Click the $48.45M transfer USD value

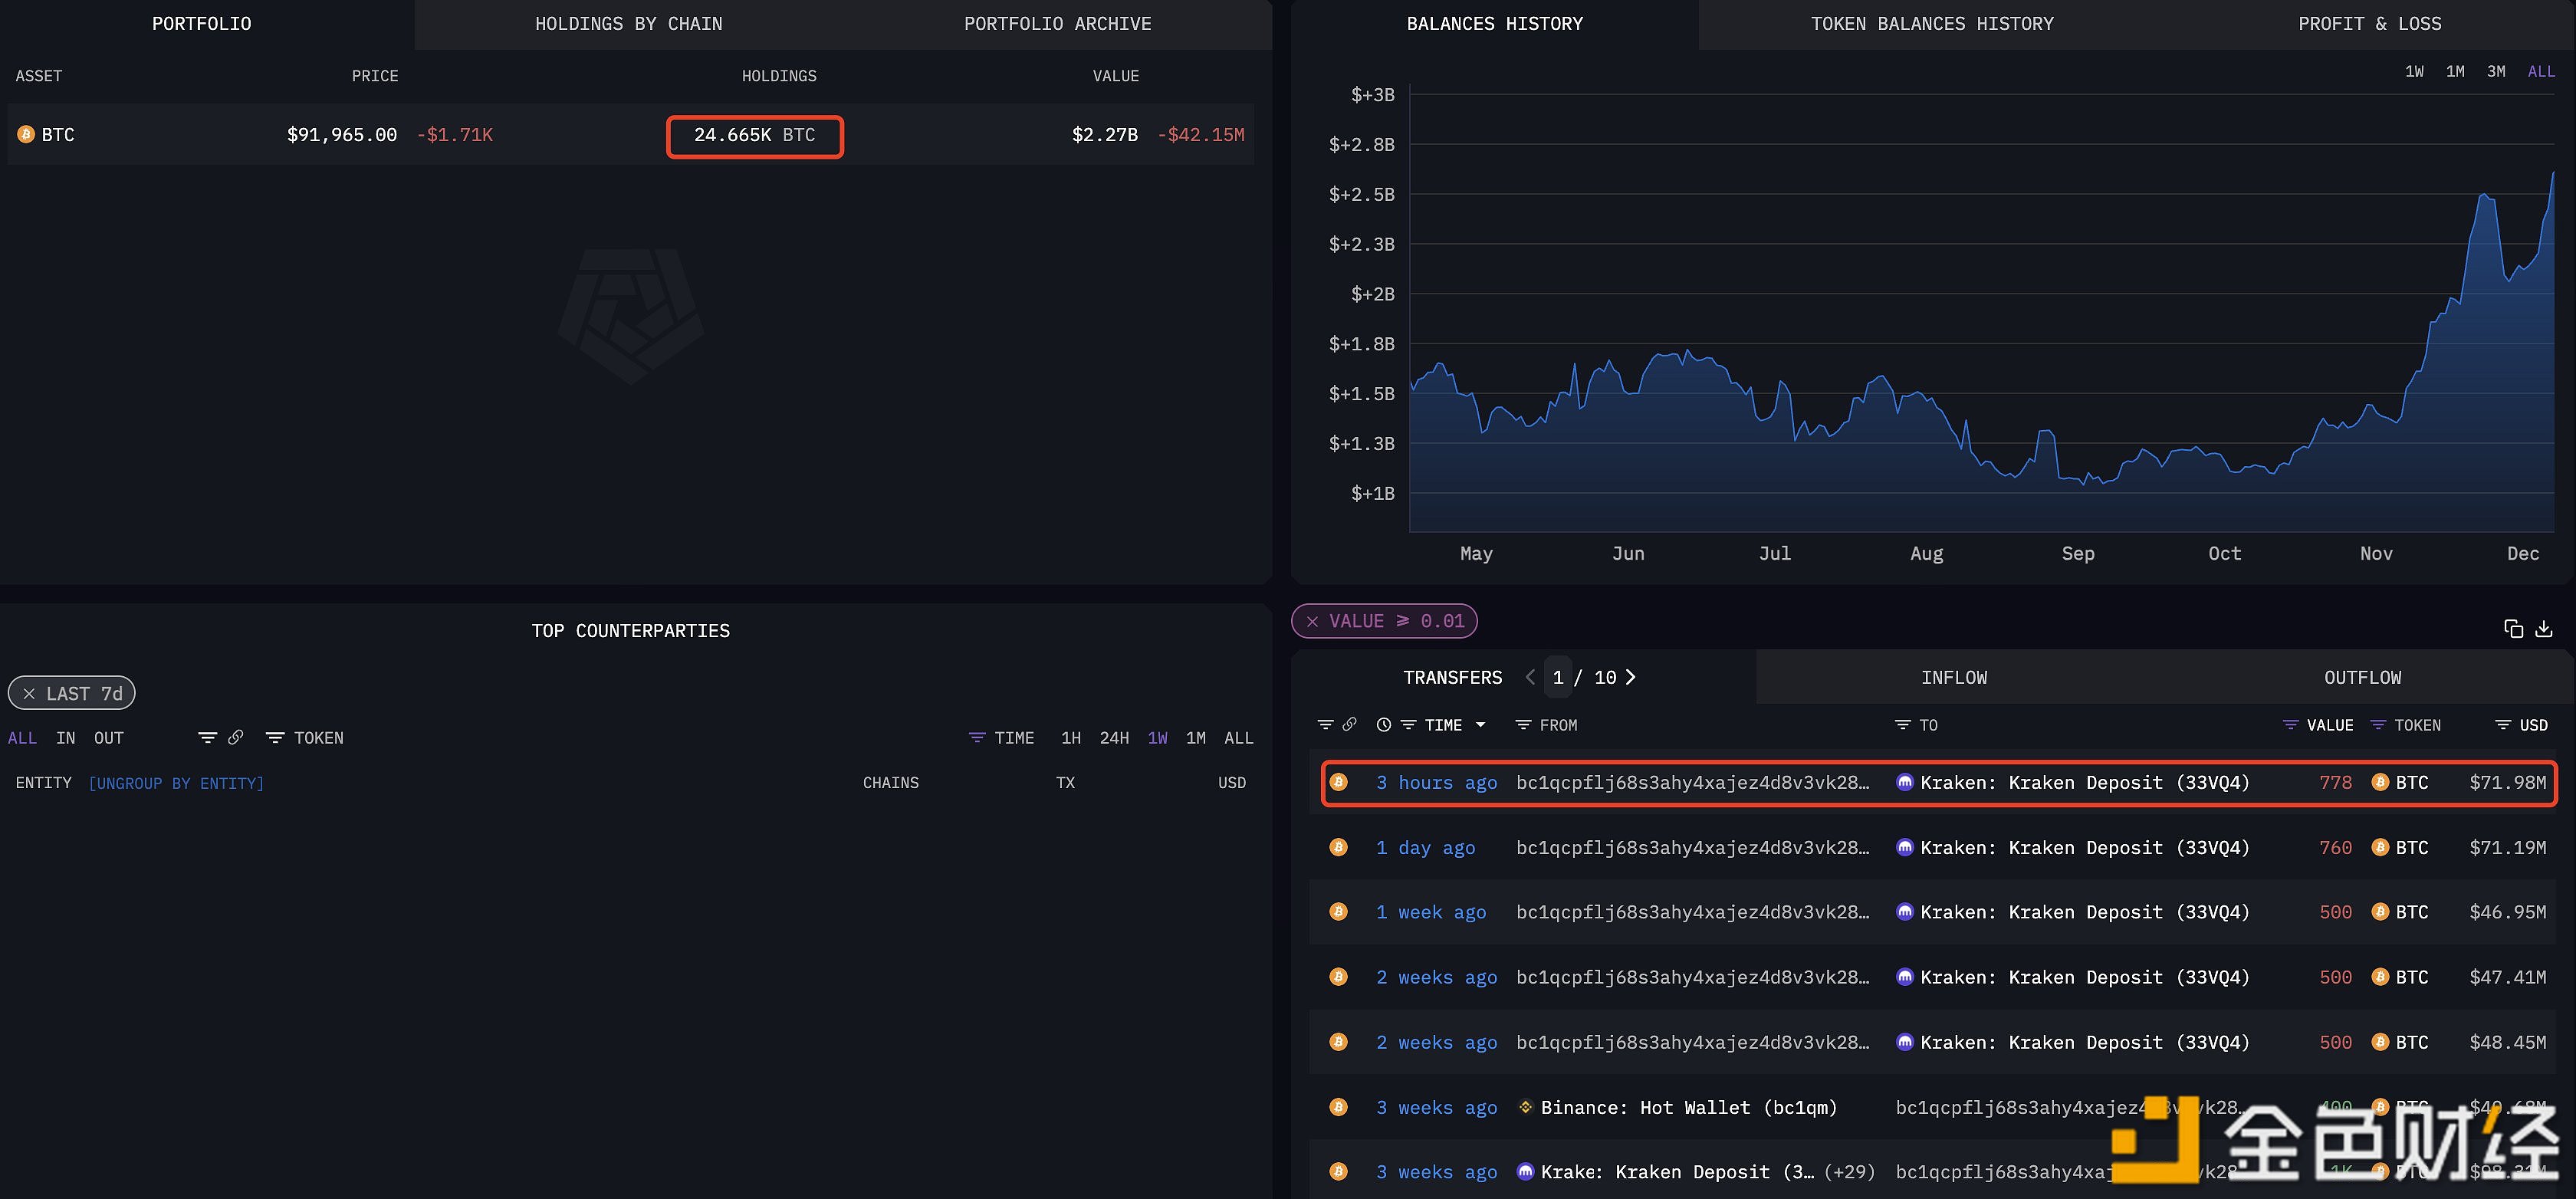pyautogui.click(x=2507, y=1042)
